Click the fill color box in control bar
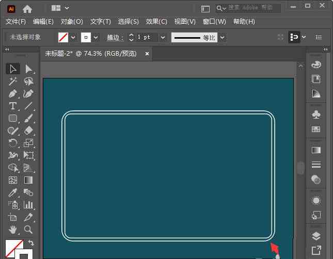The height and width of the screenshot is (259, 333). [x=63, y=37]
